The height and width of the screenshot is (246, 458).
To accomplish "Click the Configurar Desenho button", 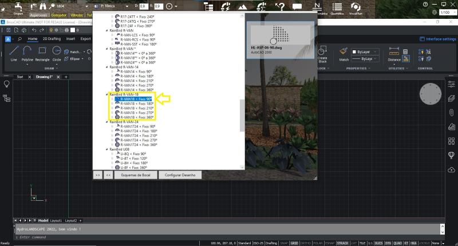I will tap(180, 175).
